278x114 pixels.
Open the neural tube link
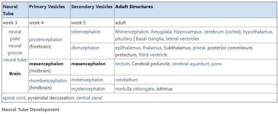point(15,60)
